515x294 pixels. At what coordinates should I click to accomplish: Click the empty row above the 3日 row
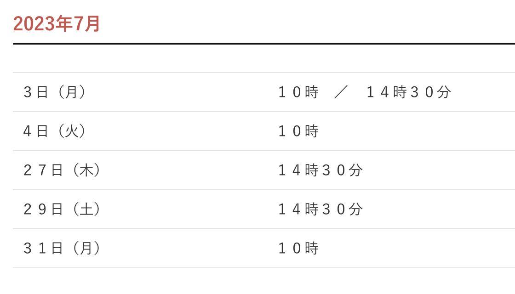click(x=264, y=58)
